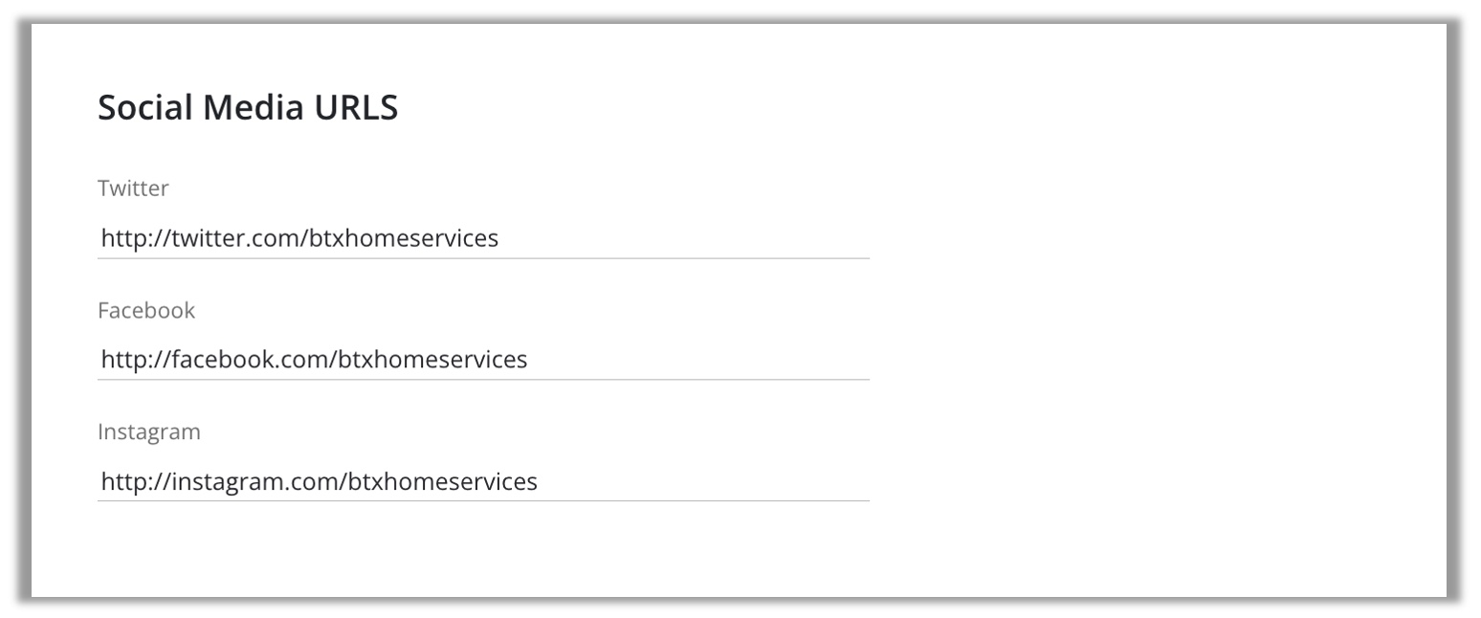
Task: Select the Instagram URL input field
Action: coord(483,481)
